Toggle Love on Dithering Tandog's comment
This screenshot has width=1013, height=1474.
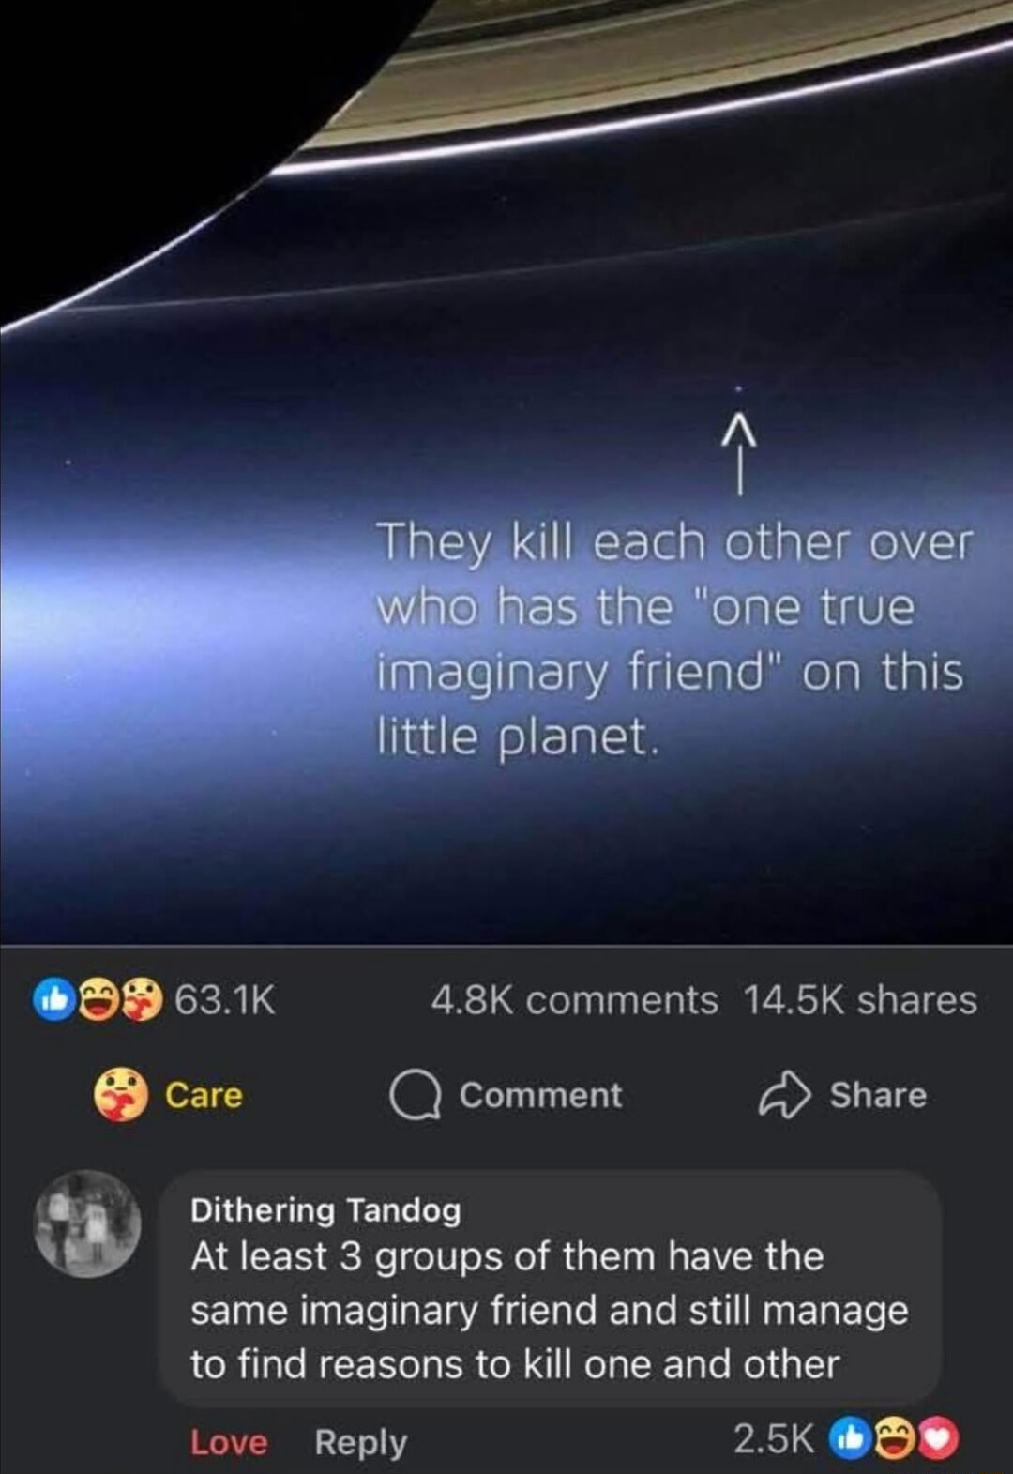pos(229,1442)
